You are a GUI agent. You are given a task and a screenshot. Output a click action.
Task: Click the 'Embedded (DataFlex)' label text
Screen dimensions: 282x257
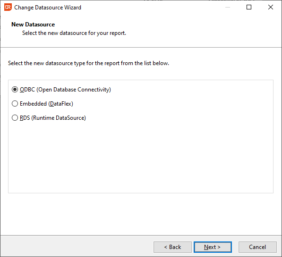coord(46,104)
